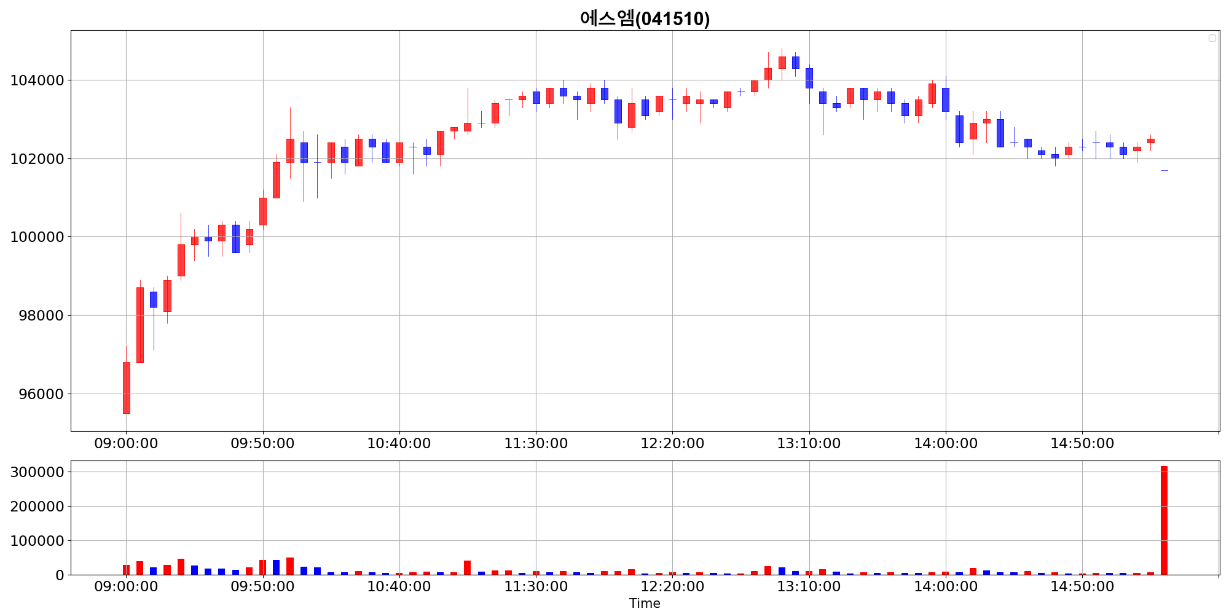Click the 100000 price axis label
This screenshot has height=614, width=1229.
[x=37, y=237]
